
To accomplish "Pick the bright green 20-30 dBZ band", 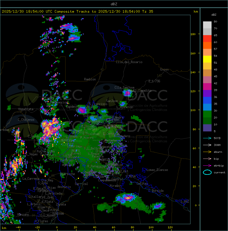I will [207, 114].
